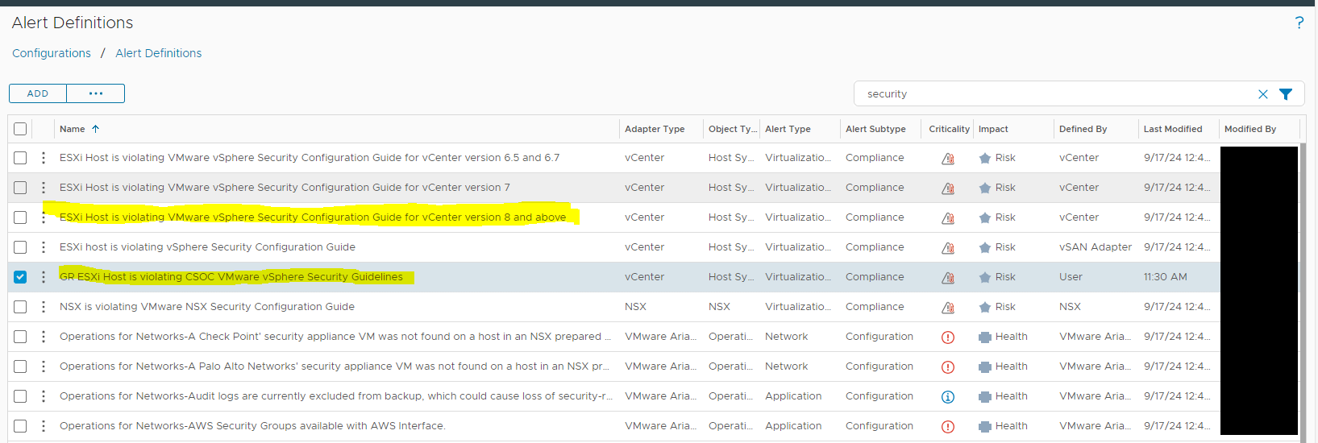This screenshot has height=443, width=1318.
Task: Open row menu for Check Point appliance alert
Action: [x=44, y=337]
